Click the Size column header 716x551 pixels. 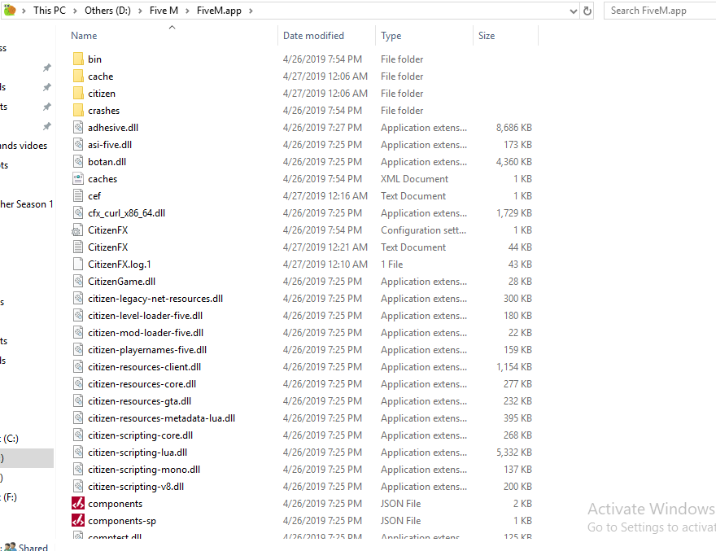pyautogui.click(x=487, y=36)
